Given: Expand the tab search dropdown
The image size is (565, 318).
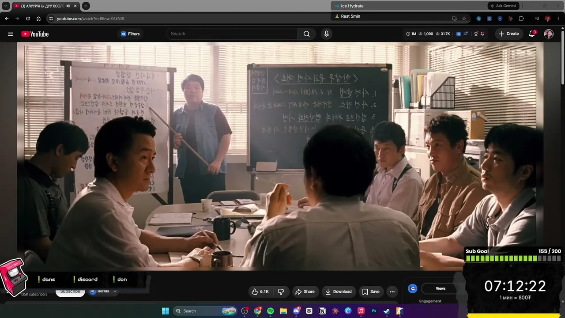Looking at the screenshot, I should click(x=6, y=6).
